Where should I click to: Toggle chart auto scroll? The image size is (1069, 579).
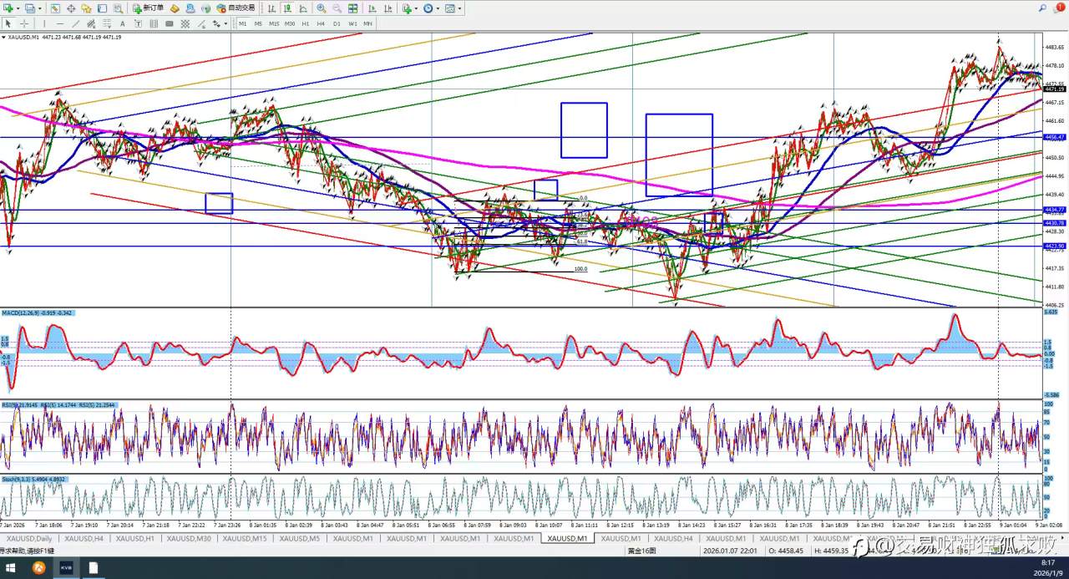[x=372, y=8]
